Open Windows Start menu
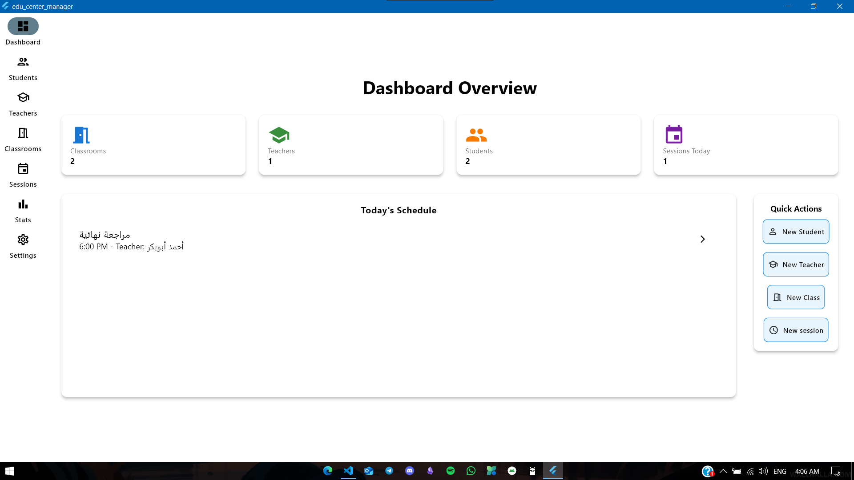This screenshot has height=480, width=854. tap(10, 471)
